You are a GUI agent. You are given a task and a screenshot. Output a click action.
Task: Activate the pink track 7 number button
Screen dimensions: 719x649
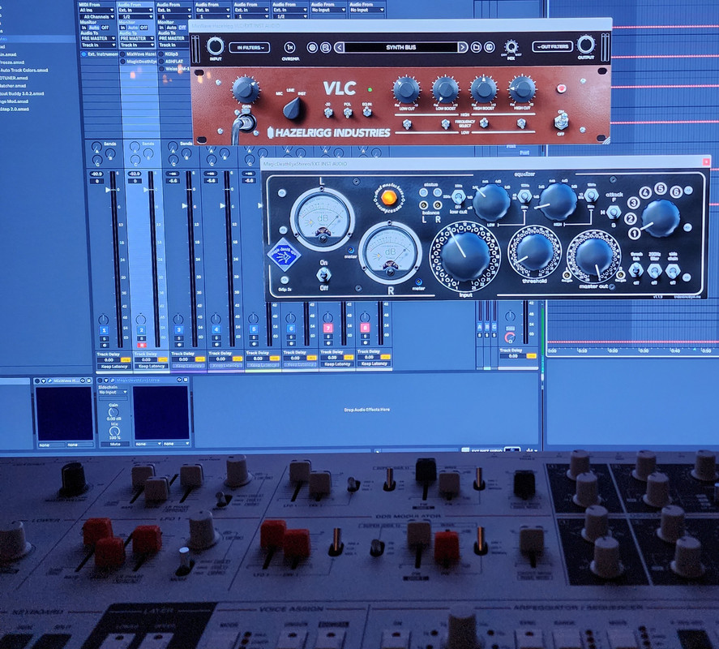tap(327, 328)
